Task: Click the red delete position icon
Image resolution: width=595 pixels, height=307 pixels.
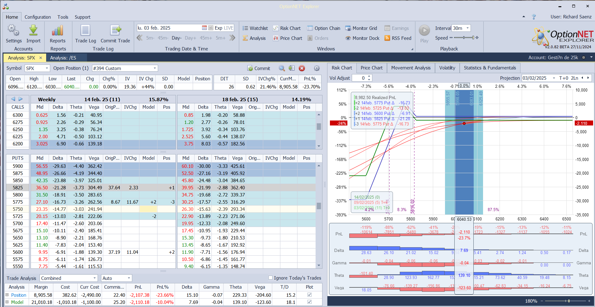Action: tap(302, 68)
